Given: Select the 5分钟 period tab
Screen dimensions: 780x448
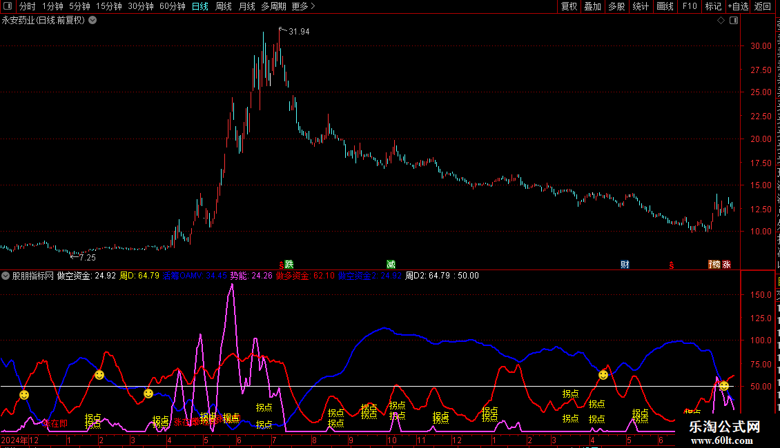Looking at the screenshot, I should 79,6.
